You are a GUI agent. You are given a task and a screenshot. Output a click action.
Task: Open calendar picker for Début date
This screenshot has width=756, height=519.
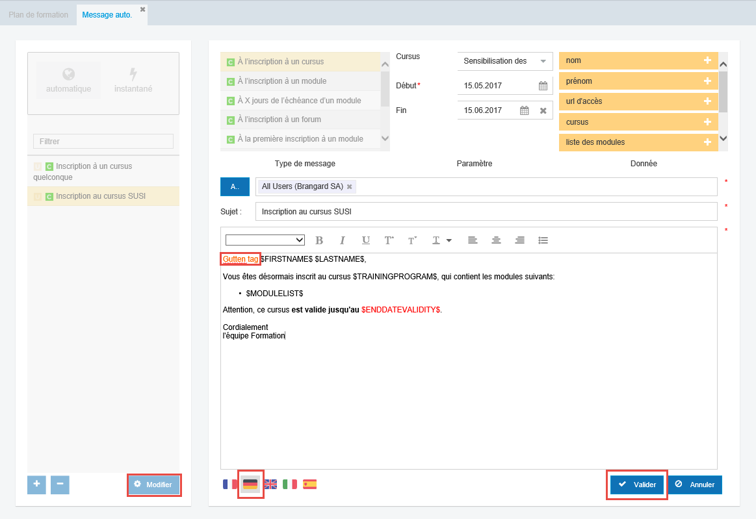point(543,86)
